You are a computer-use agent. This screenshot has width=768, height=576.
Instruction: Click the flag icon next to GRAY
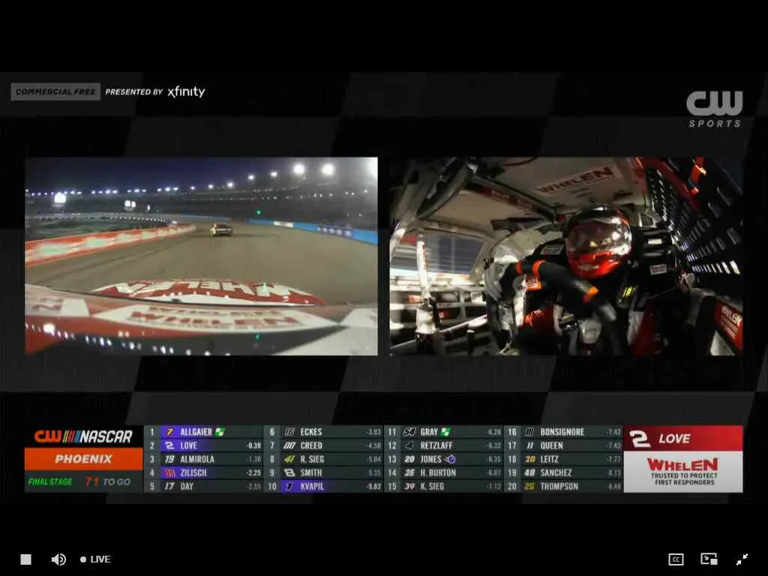445,432
